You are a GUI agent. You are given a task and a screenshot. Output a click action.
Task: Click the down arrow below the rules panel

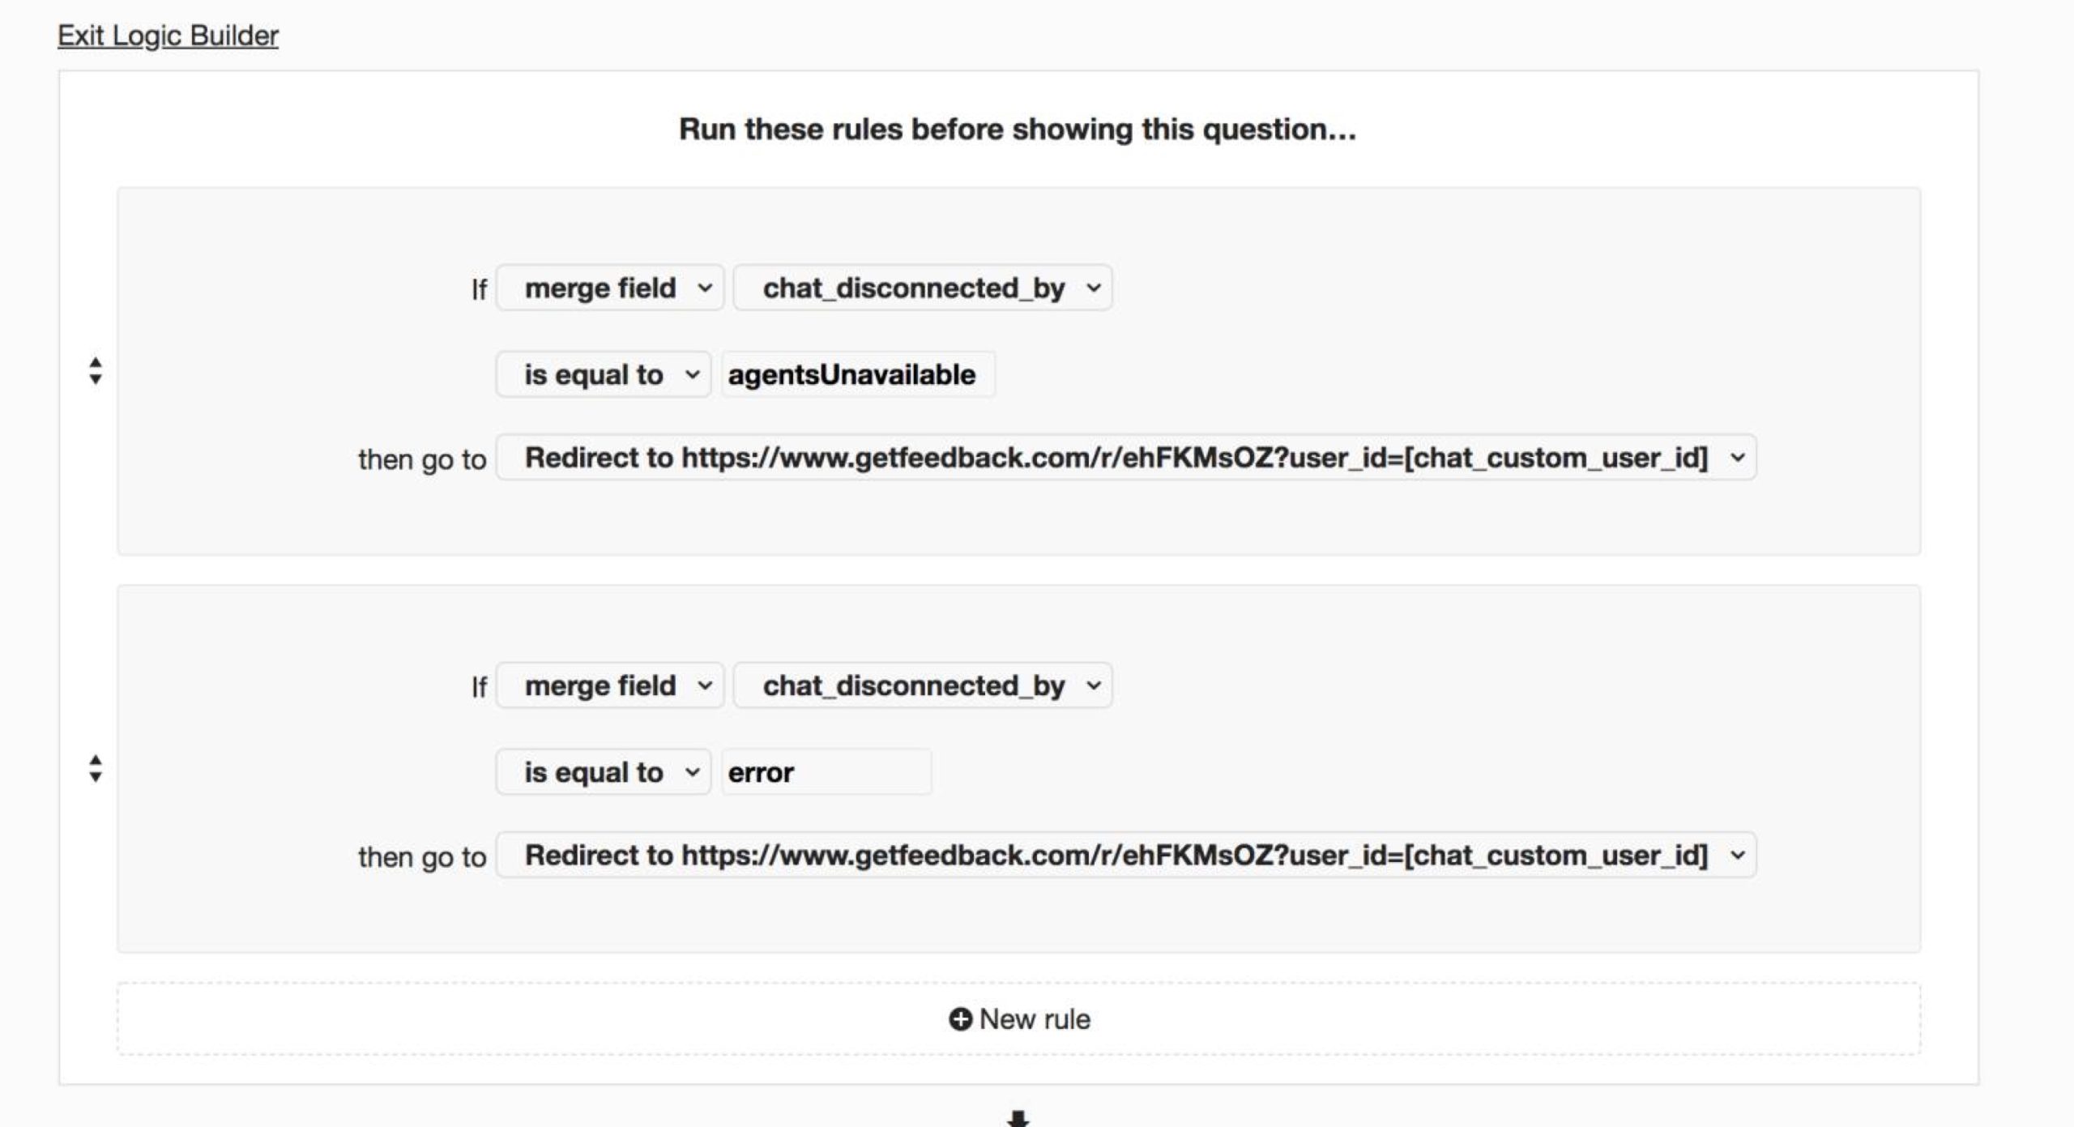(1018, 1119)
